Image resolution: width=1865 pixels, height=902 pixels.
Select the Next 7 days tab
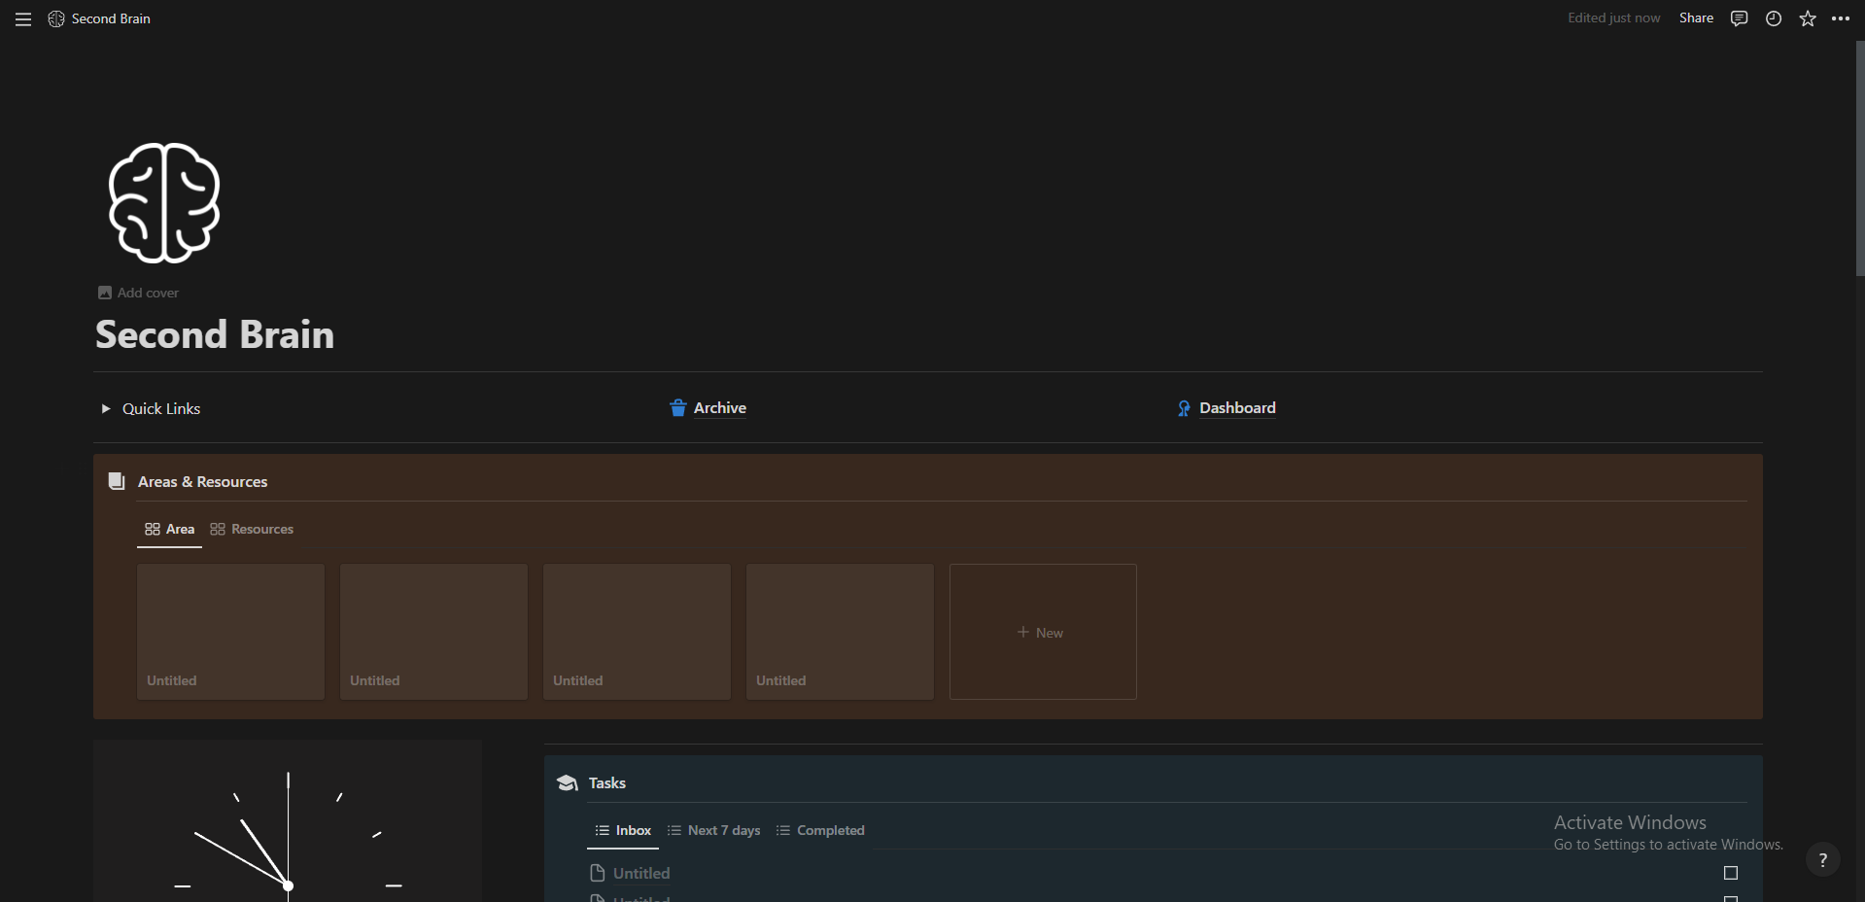point(714,831)
